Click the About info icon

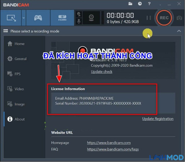[x=10, y=119]
